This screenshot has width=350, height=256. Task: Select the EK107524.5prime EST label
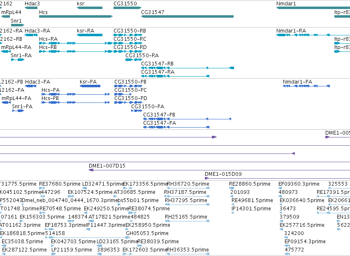[90, 192]
